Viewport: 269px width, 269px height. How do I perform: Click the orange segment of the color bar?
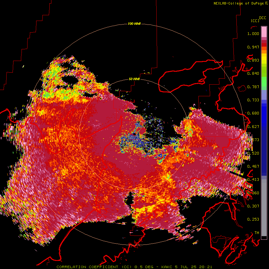(264, 52)
